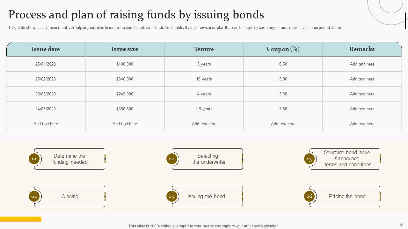This screenshot has width=408, height=229.
Task: Click the 10 years tenure cell
Action: (204, 79)
